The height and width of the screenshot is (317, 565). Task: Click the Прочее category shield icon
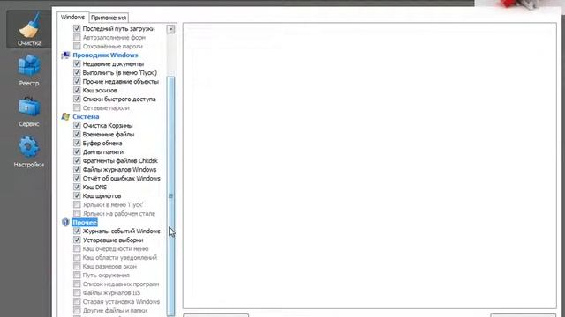pos(65,222)
